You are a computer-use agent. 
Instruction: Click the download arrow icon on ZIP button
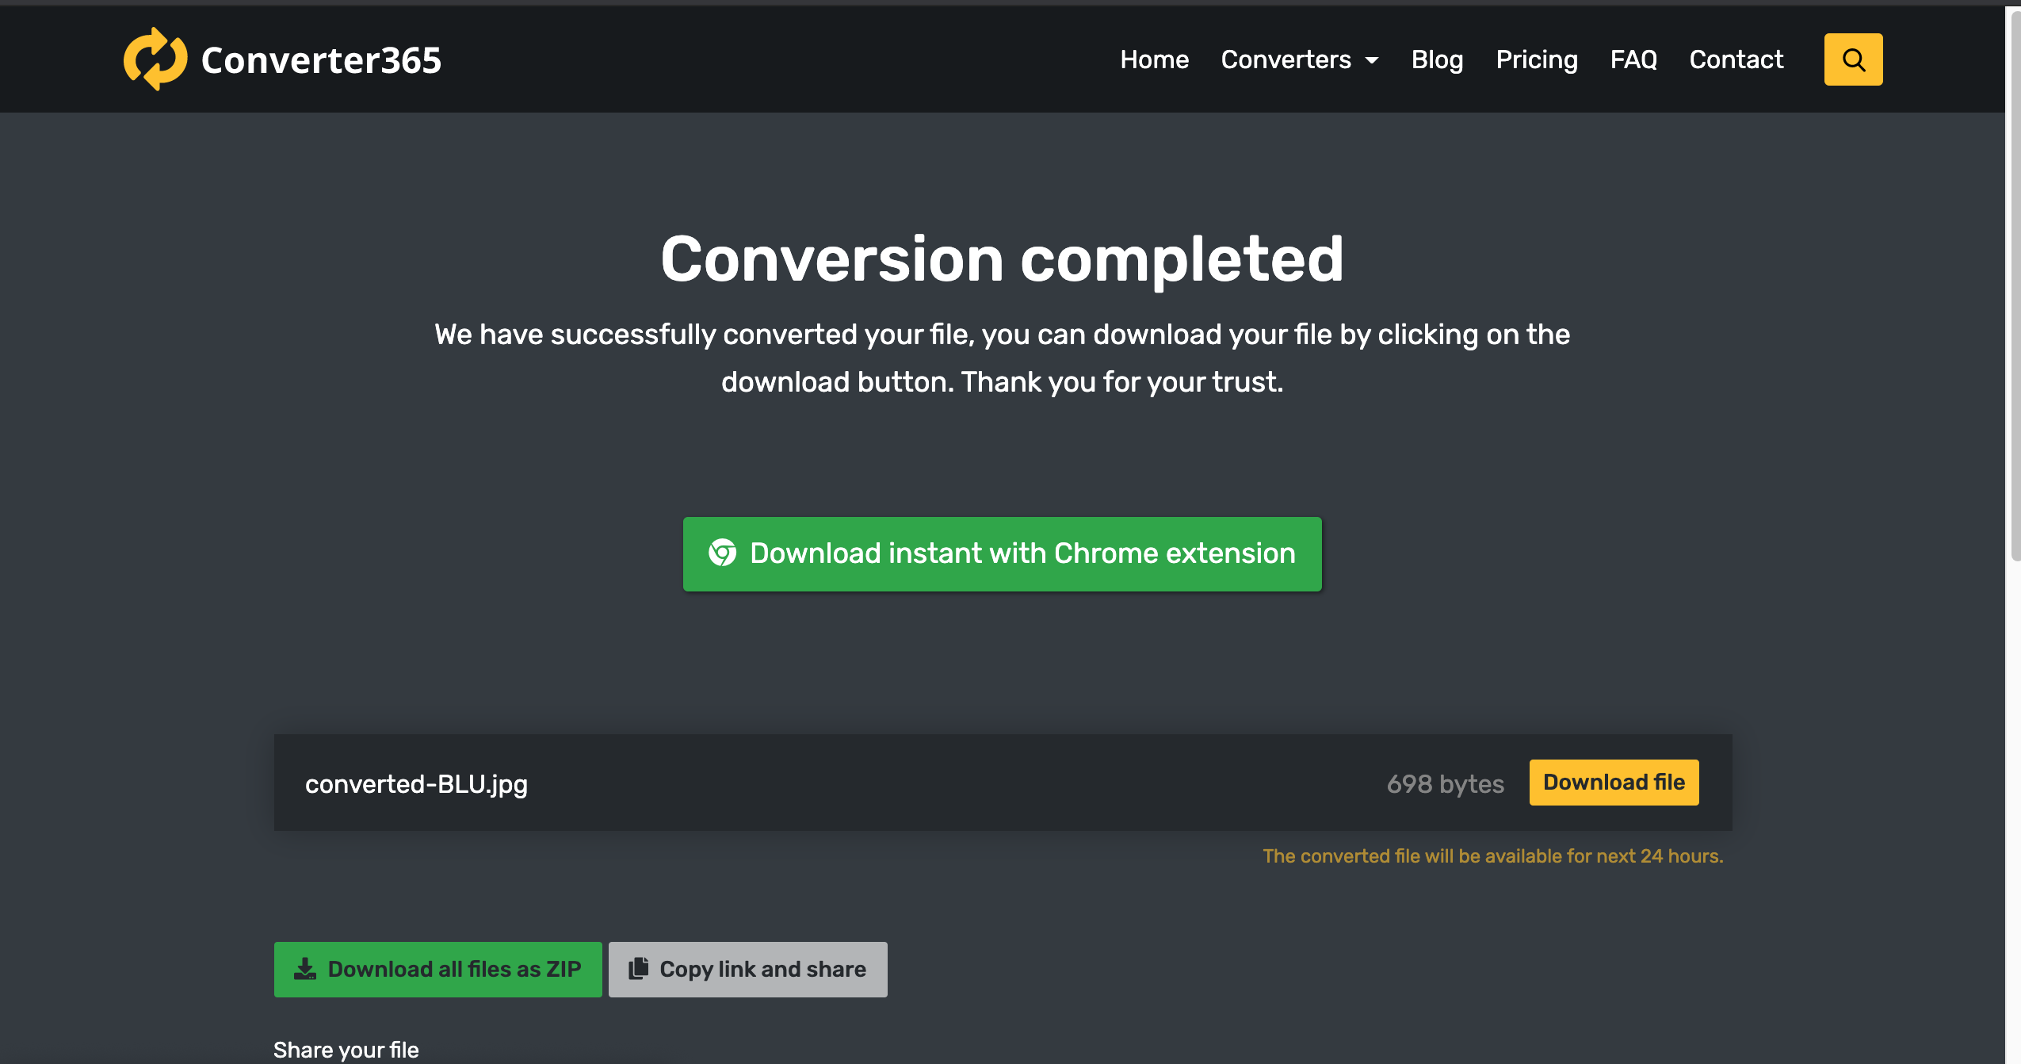click(304, 969)
